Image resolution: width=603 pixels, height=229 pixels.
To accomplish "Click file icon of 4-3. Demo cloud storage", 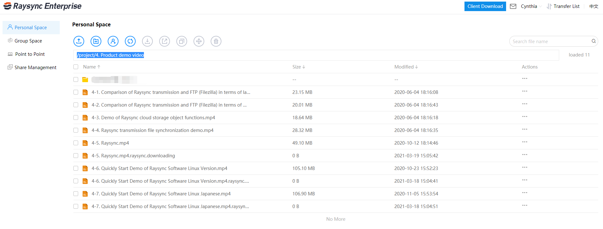I will click(85, 118).
